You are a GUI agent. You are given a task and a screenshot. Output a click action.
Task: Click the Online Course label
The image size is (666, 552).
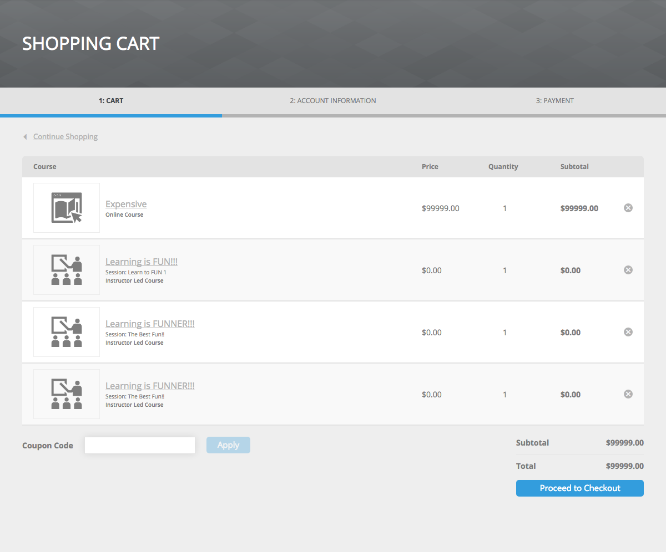pos(124,214)
